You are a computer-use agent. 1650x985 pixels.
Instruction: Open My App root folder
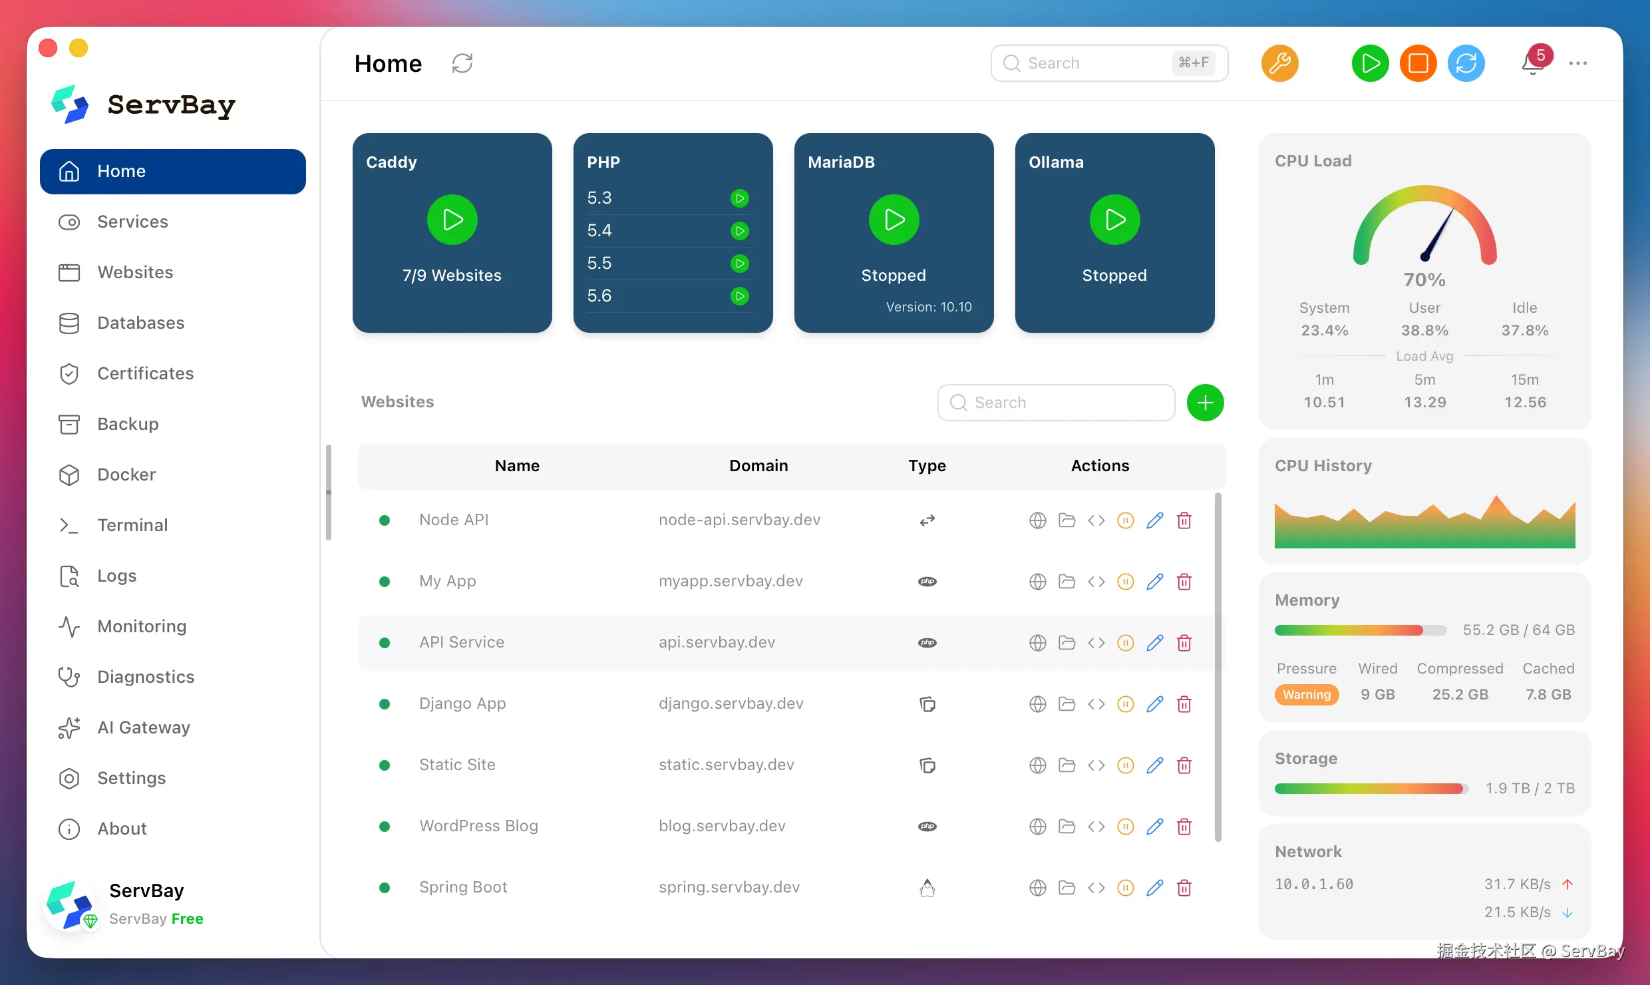pos(1067,582)
